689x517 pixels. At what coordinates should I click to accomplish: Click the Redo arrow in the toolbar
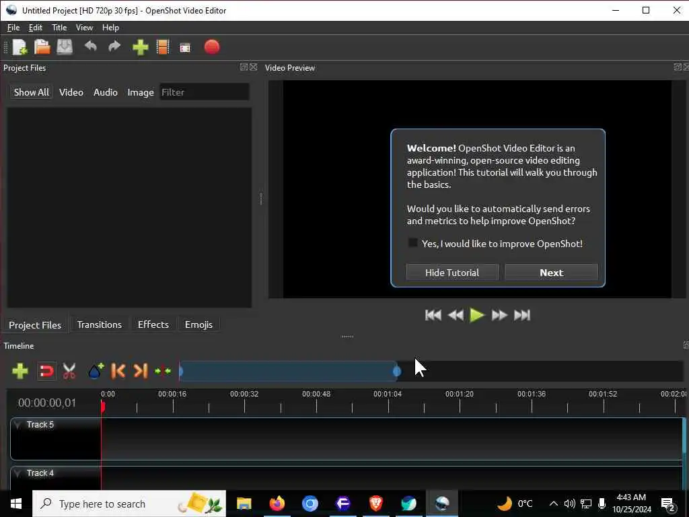114,46
